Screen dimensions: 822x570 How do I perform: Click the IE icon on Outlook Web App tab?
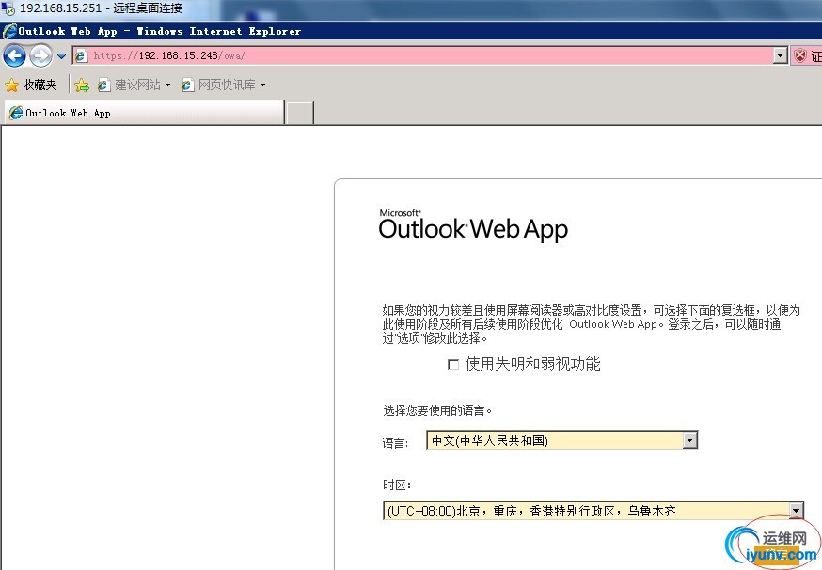16,113
